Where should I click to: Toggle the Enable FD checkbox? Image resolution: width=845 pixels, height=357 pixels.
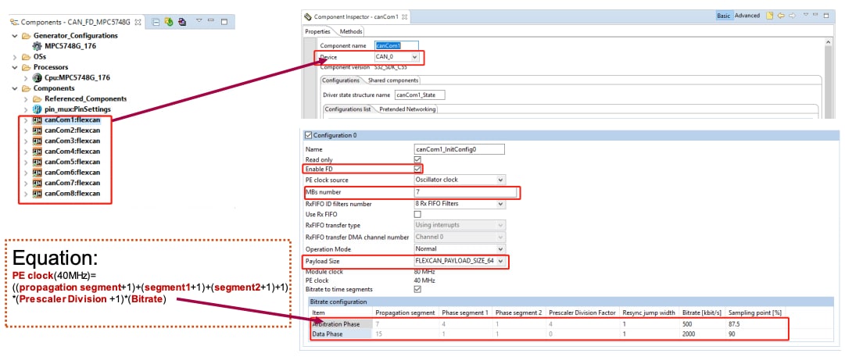click(418, 169)
